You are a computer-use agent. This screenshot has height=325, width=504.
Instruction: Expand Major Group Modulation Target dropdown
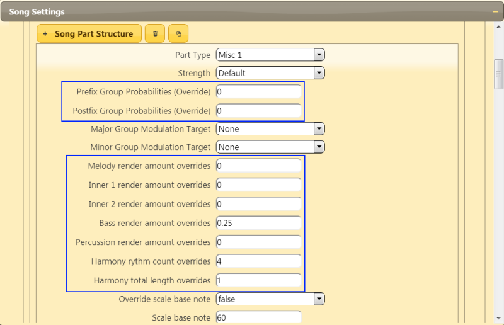pyautogui.click(x=270, y=129)
